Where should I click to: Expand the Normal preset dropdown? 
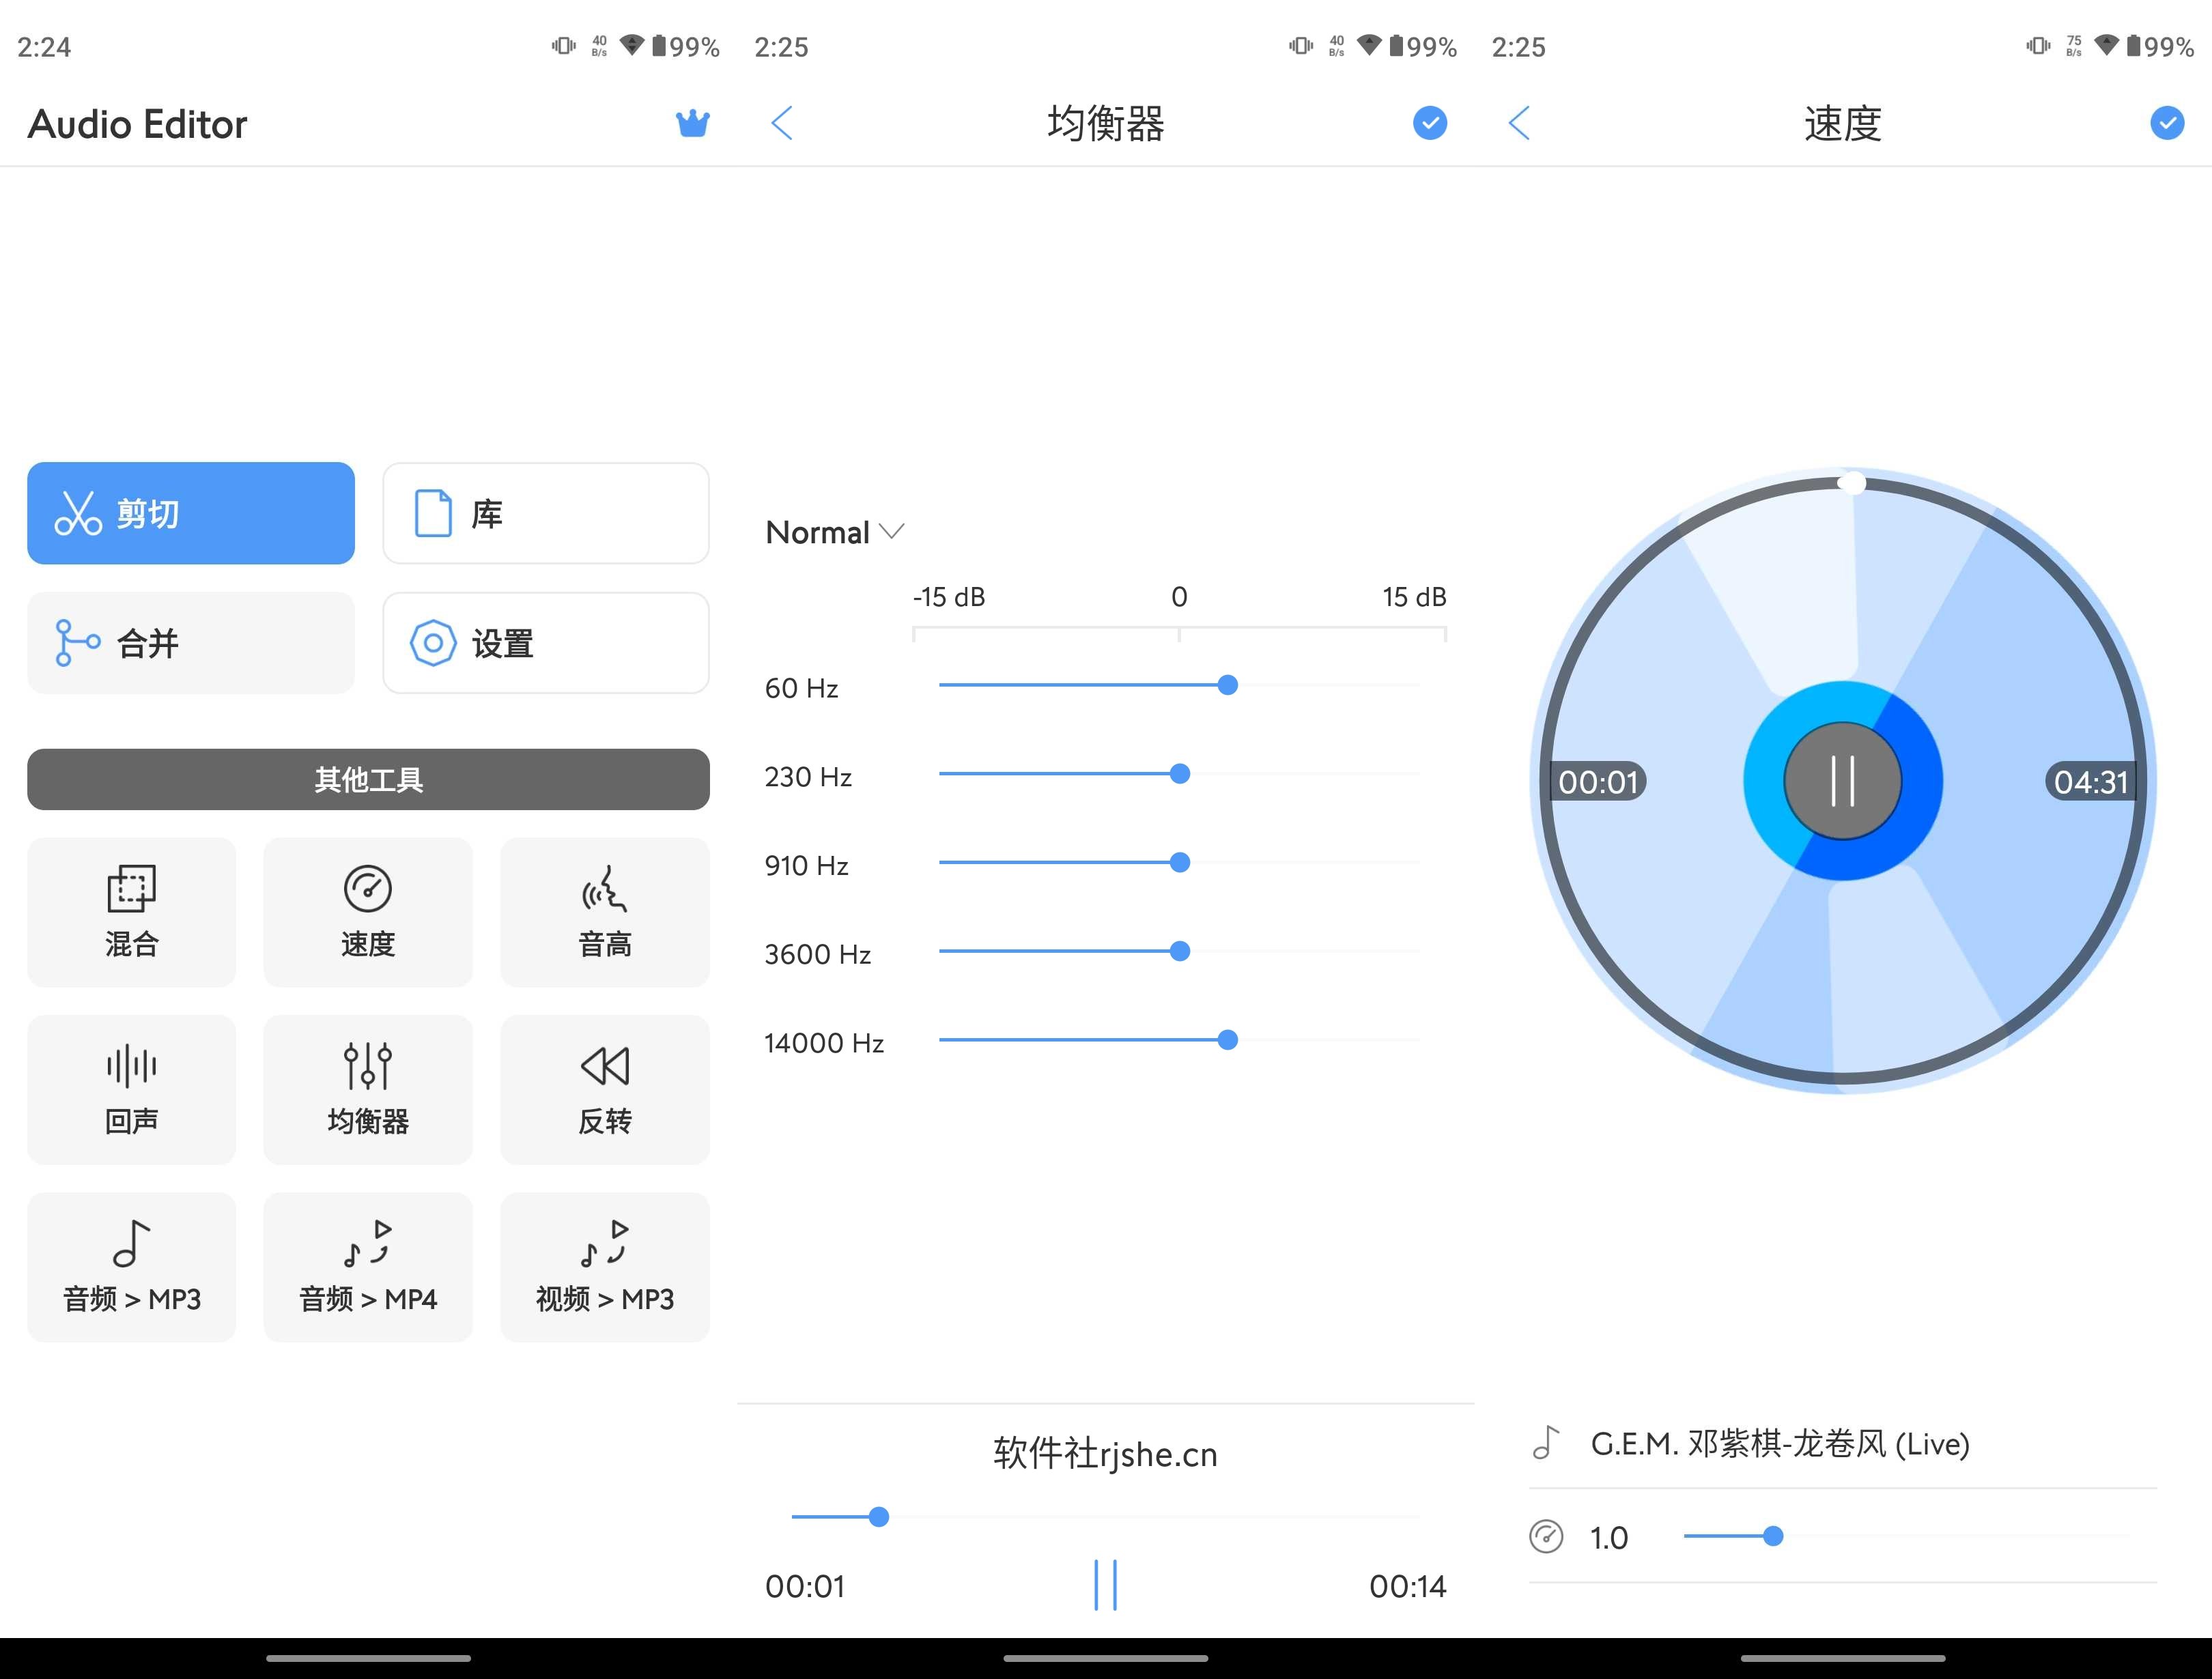(835, 532)
